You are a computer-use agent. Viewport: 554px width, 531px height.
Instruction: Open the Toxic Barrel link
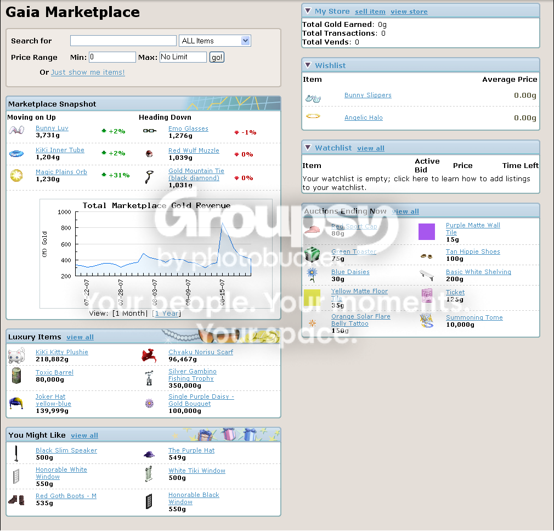(54, 372)
